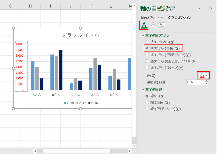Viewport: 217px width, 154px height.
Task: Click the Aさん category label
Action: (37, 95)
